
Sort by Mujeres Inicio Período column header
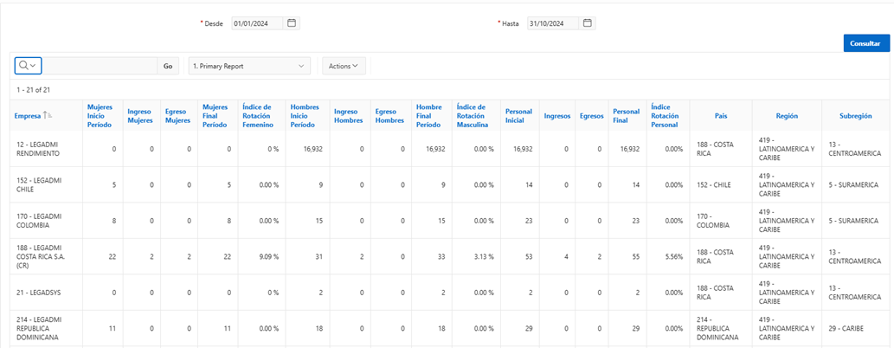100,115
